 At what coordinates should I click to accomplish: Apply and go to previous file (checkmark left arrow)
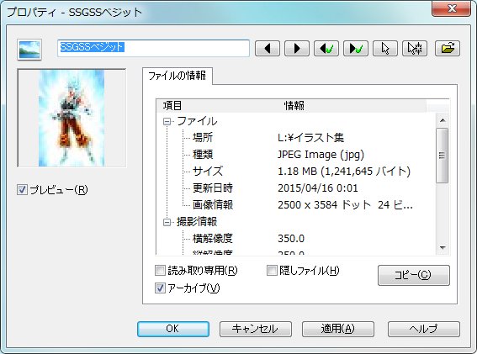click(x=326, y=49)
